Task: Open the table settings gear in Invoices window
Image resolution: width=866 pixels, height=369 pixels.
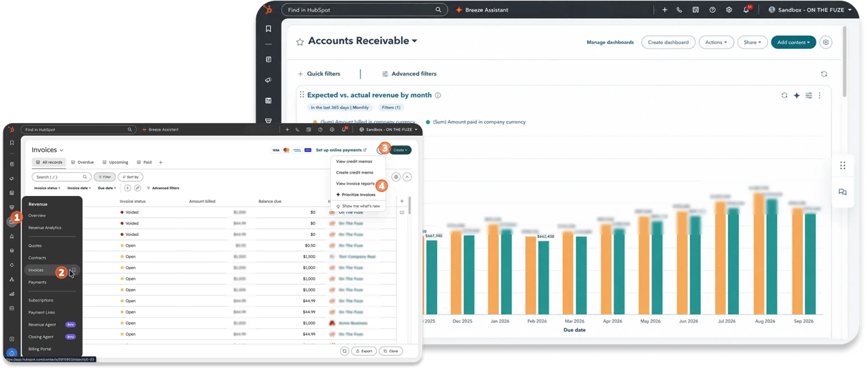Action: [x=396, y=177]
